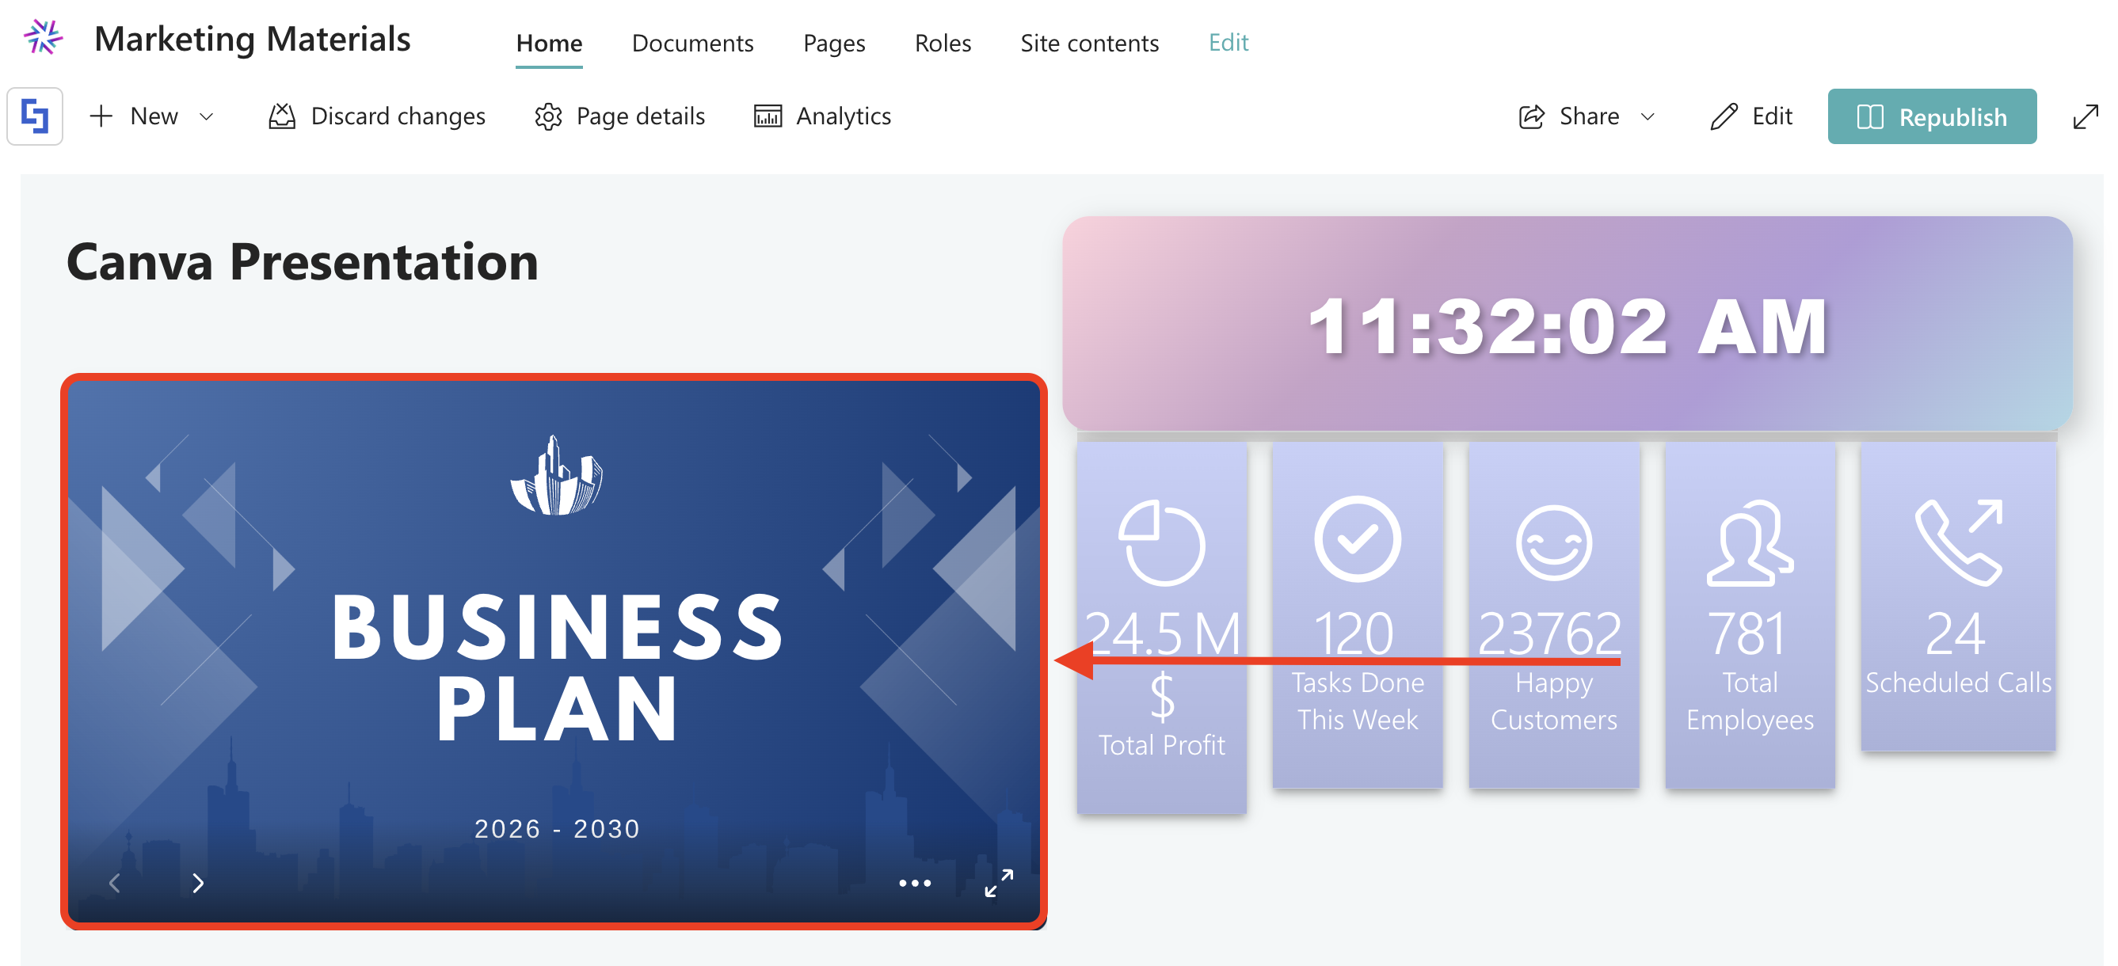Viewport: 2118px width, 966px height.
Task: Open Analytics from the toolbar
Action: 822,116
